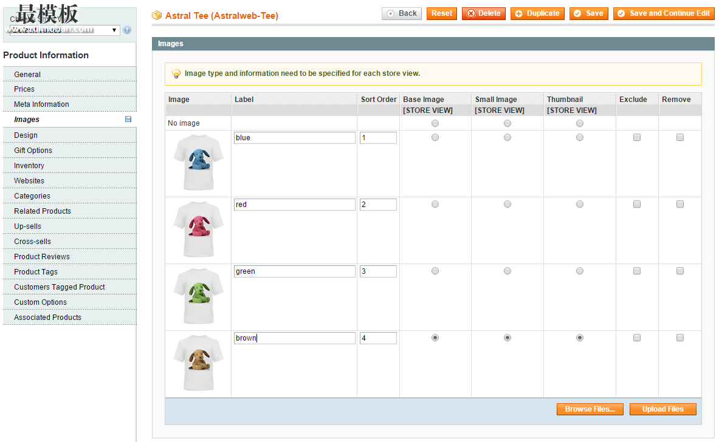719x442 pixels.
Task: Open the store view scope dropdown
Action: pos(64,30)
